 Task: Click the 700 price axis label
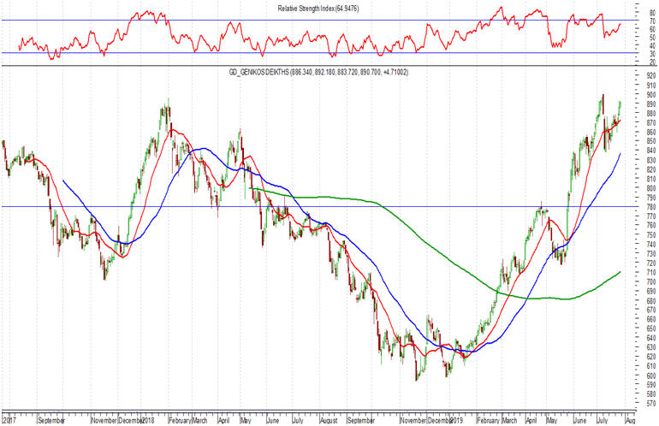point(651,282)
